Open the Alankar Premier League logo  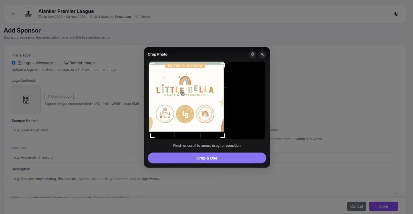pyautogui.click(x=28, y=14)
